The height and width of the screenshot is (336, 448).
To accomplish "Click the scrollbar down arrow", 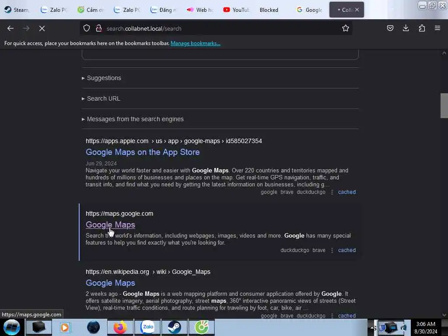I will [444, 315].
